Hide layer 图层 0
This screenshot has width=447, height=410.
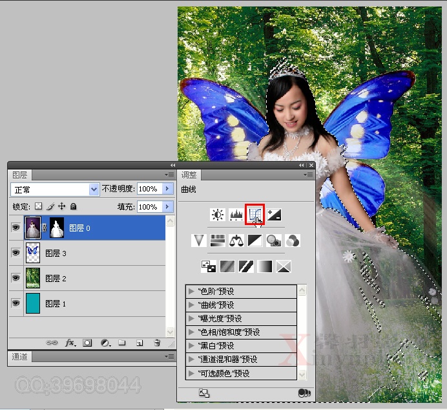[16, 228]
